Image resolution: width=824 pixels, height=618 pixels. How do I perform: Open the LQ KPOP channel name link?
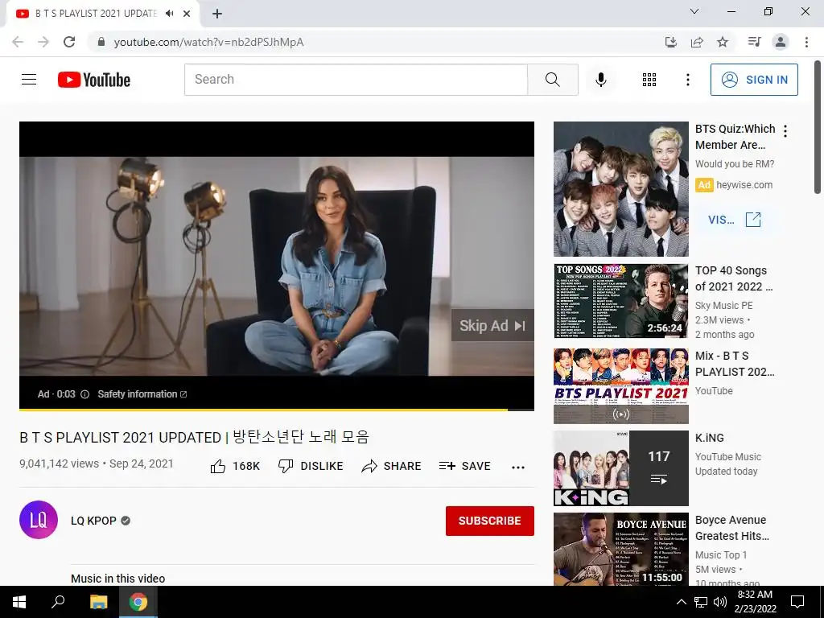93,521
